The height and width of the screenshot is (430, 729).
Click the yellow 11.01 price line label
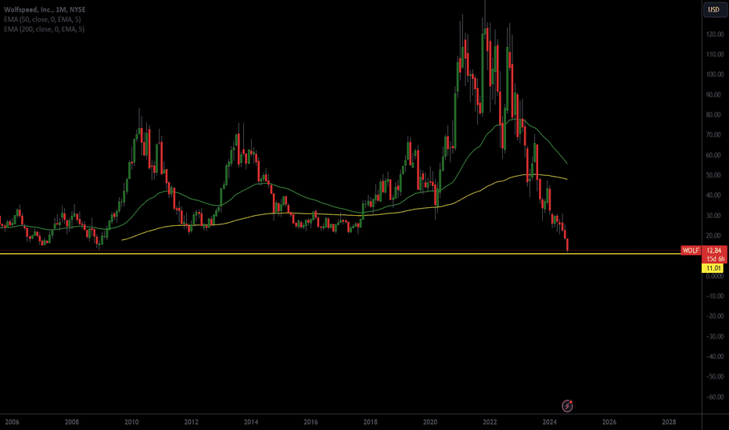click(x=713, y=268)
